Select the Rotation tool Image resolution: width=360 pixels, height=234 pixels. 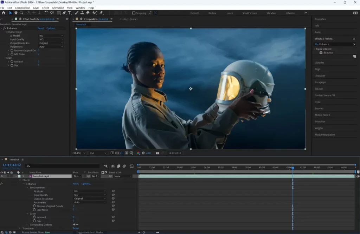click(x=46, y=13)
